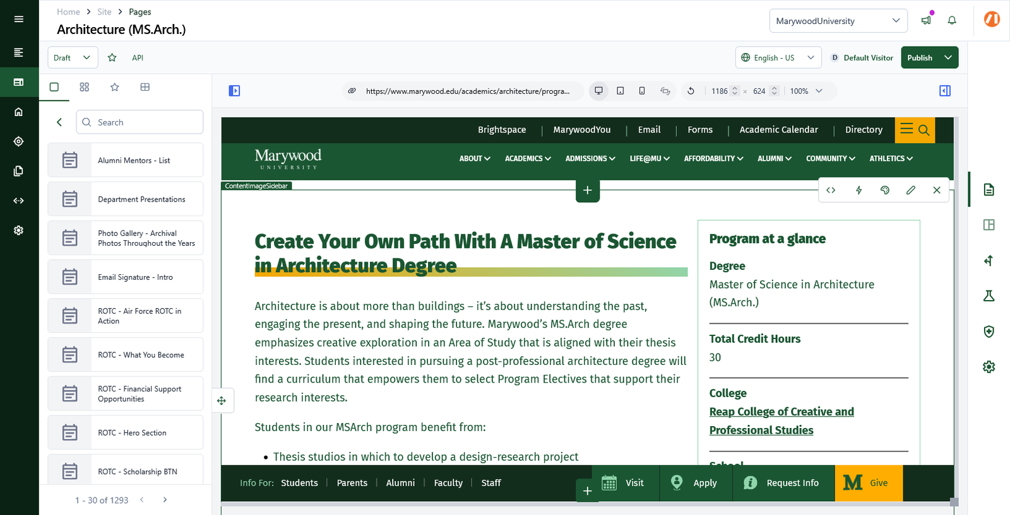
Task: Click the orange user profile logo
Action: (992, 20)
